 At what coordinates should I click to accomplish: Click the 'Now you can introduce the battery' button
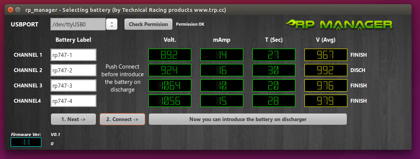coord(248,119)
